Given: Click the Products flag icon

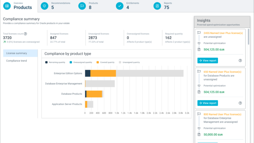Looking at the screenshot, I should pyautogui.click(x=82, y=6).
